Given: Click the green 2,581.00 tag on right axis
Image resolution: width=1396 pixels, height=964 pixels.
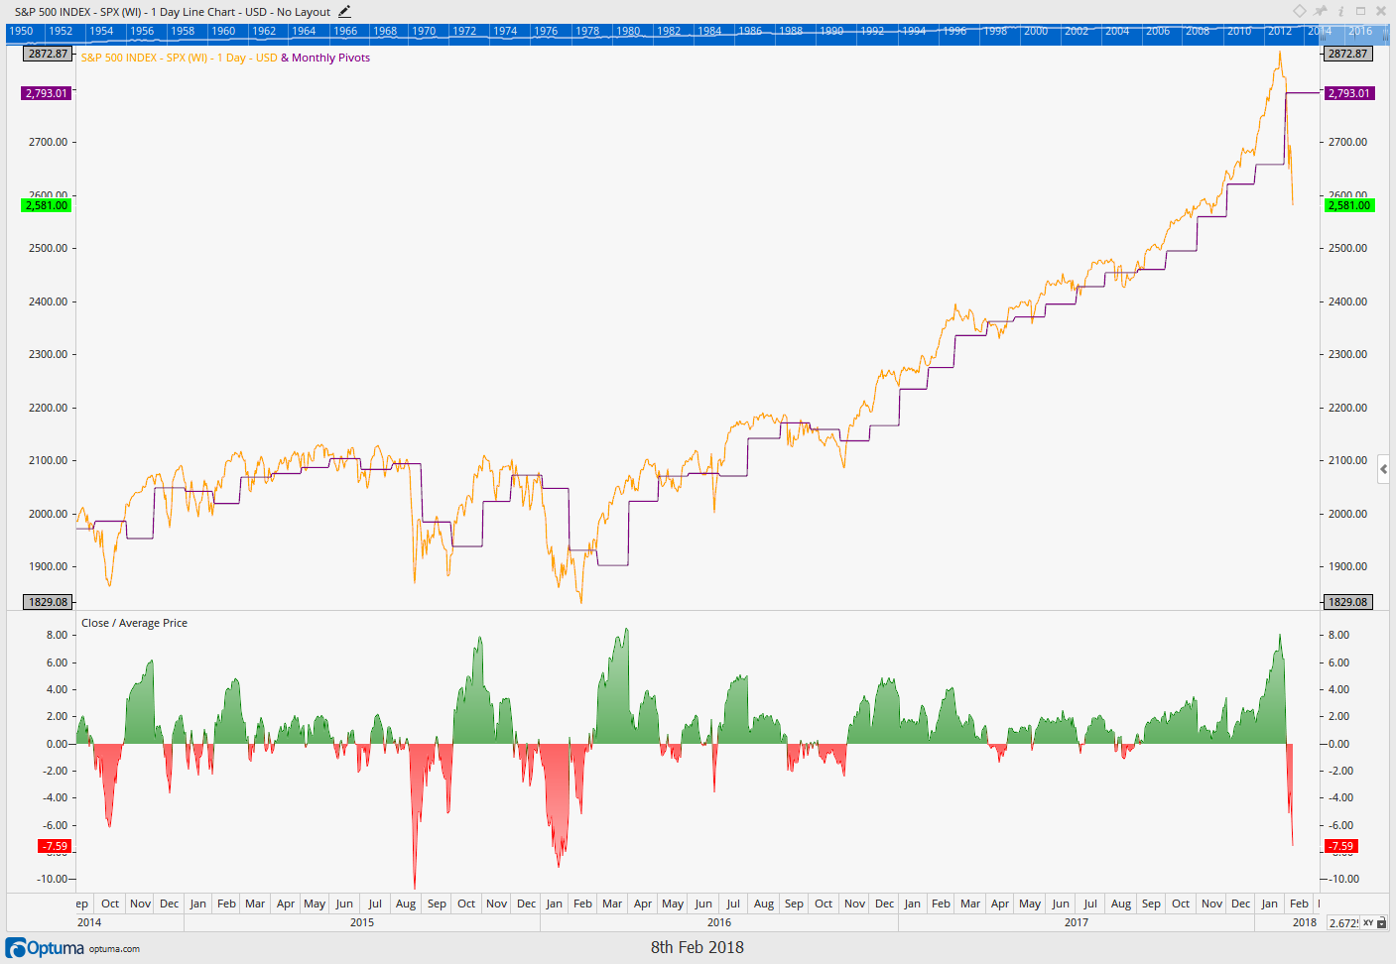Looking at the screenshot, I should pos(1349,205).
